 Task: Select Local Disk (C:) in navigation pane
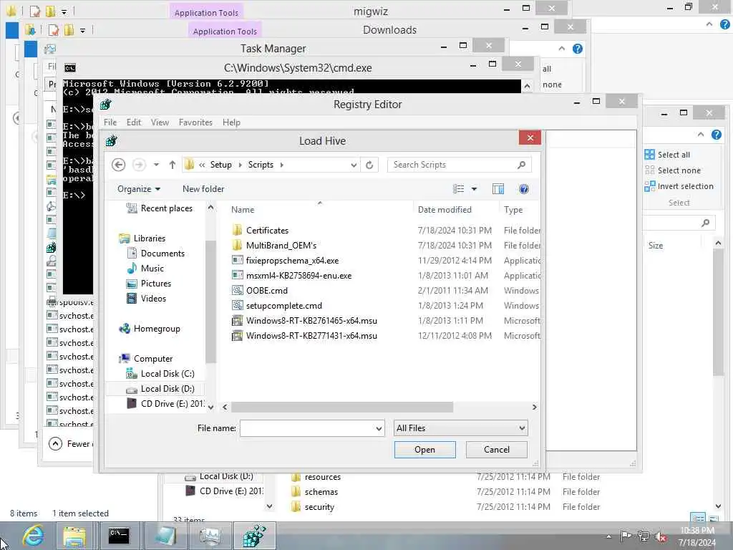(168, 374)
